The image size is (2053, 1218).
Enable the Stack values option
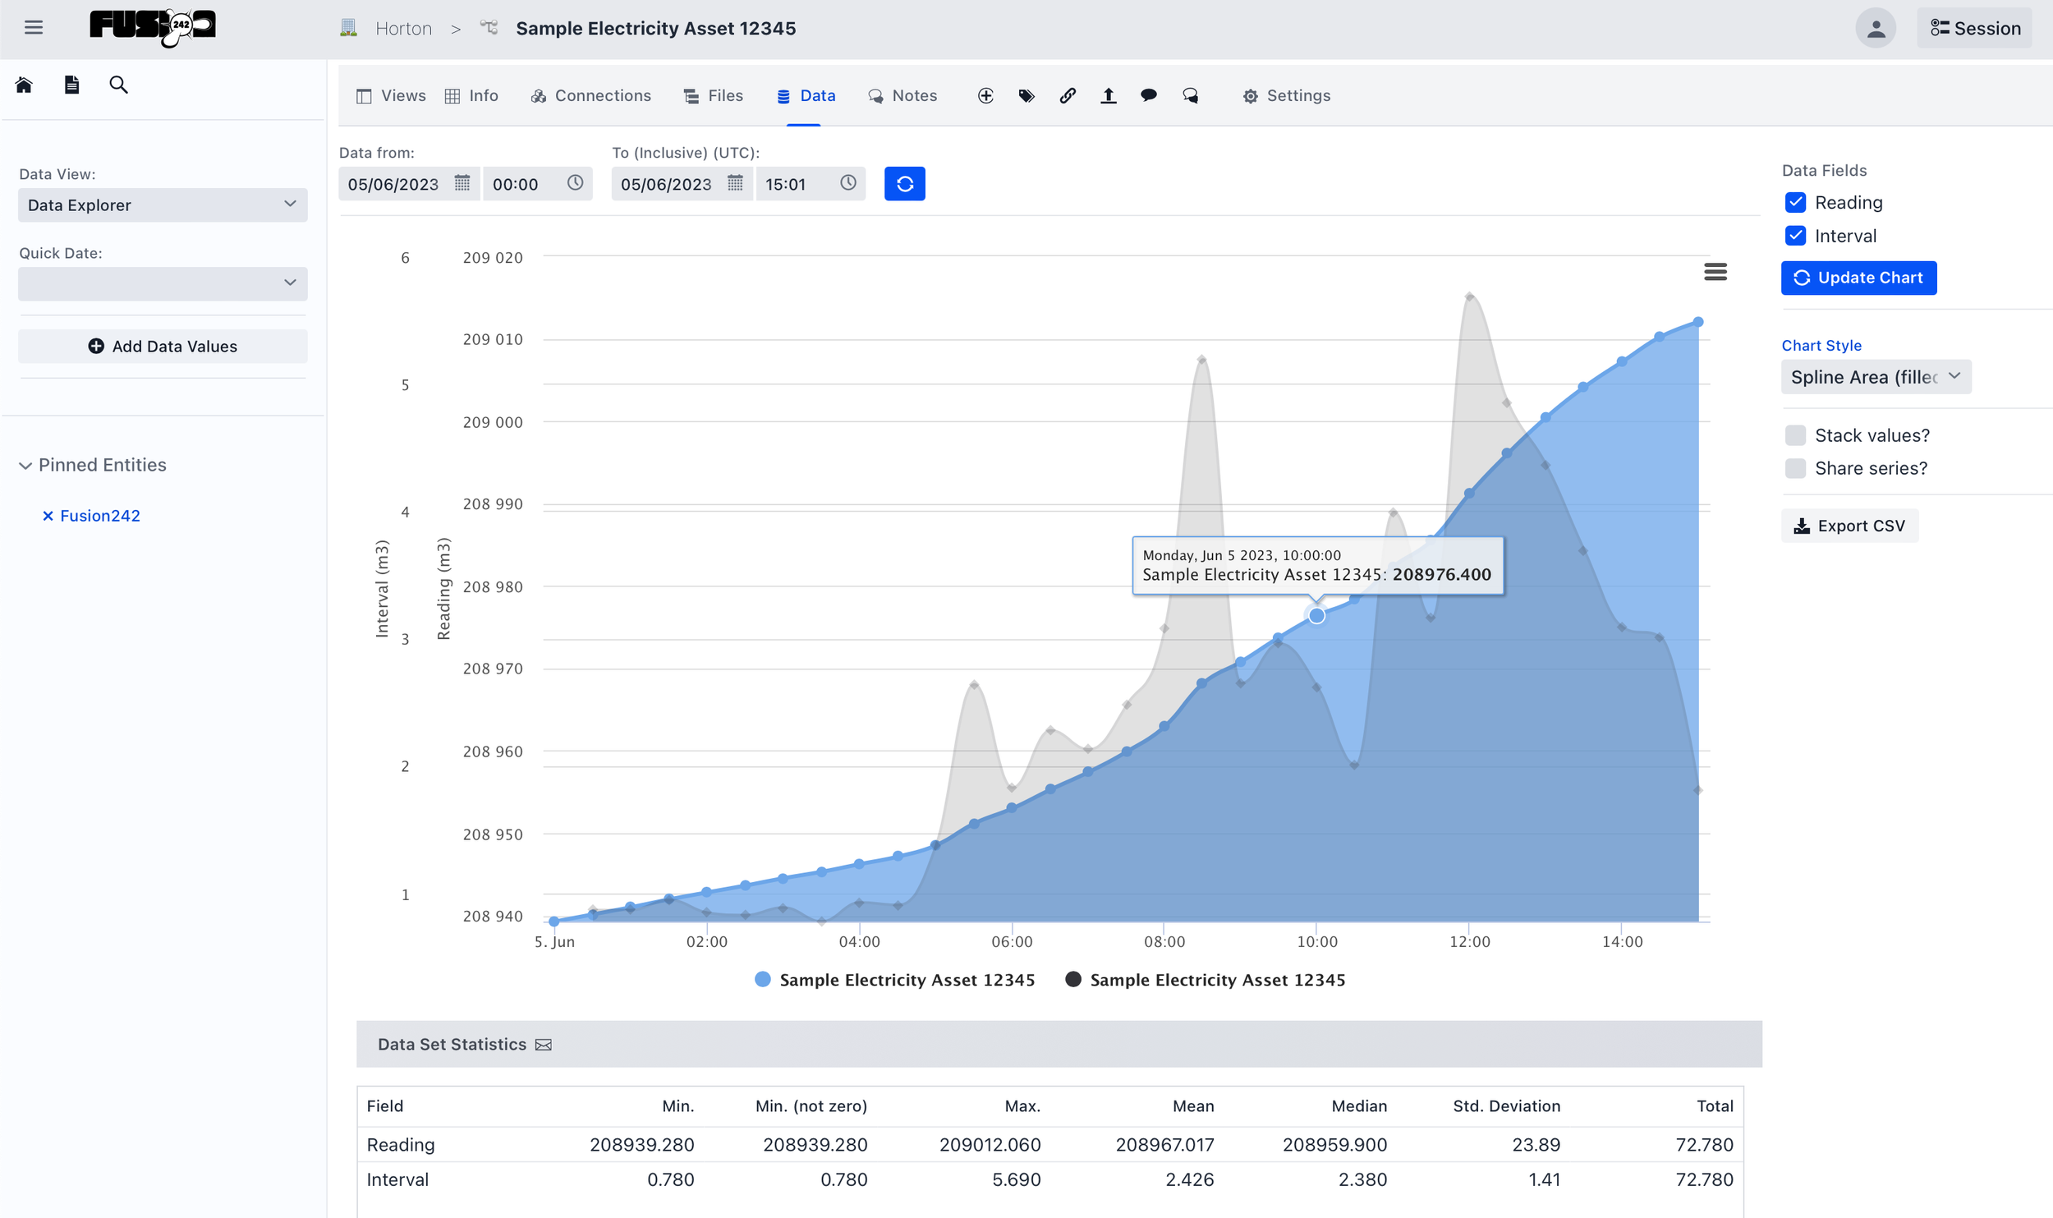1795,435
